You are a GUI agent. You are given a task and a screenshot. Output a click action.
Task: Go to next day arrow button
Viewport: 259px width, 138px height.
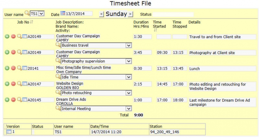[x=130, y=14]
